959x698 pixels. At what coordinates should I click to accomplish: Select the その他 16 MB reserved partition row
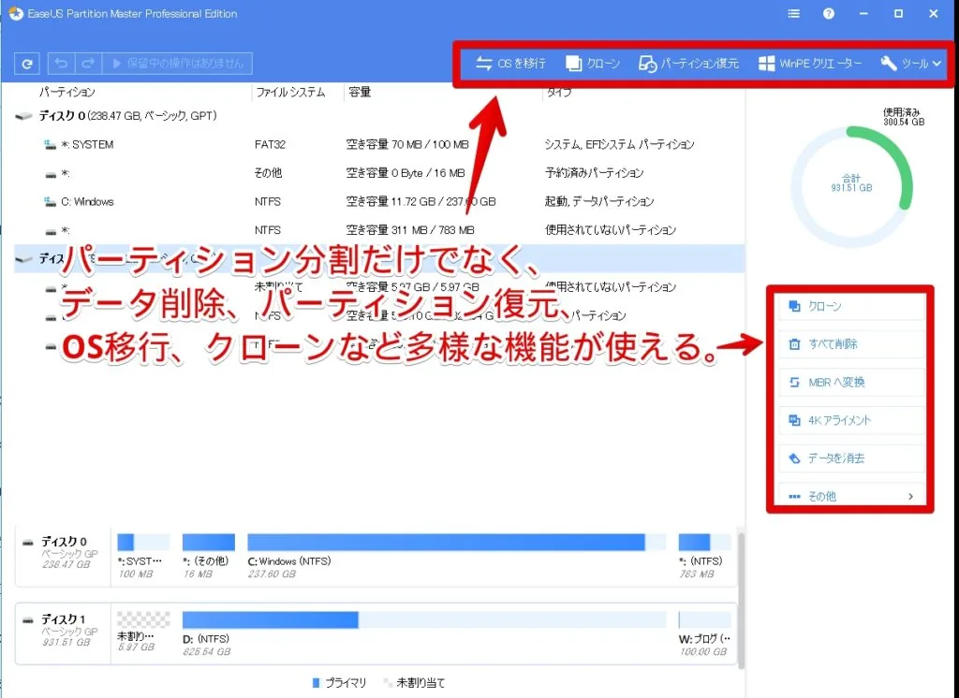379,173
